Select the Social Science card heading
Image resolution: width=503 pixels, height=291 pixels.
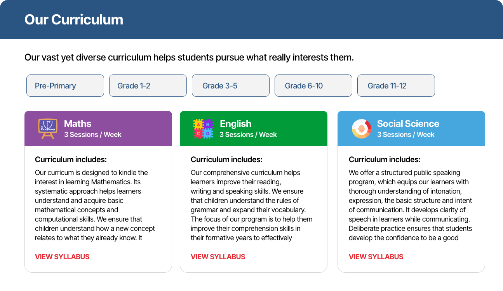[x=408, y=124]
